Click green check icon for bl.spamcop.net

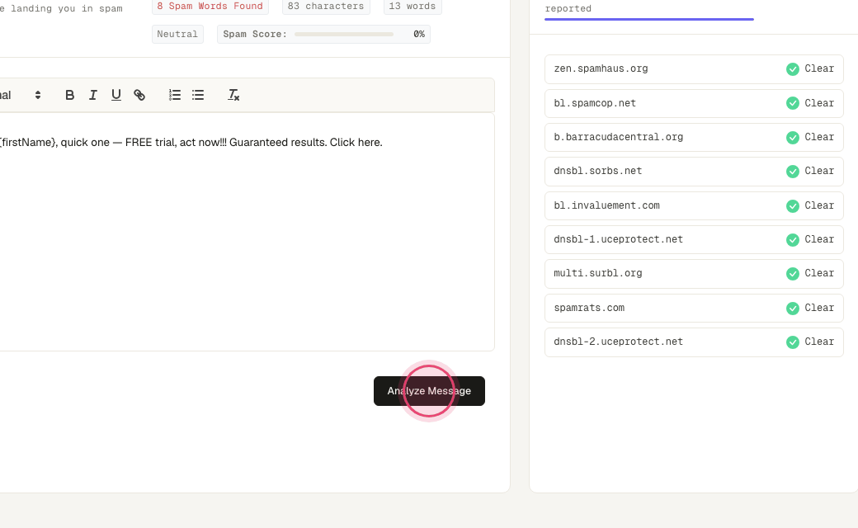(792, 103)
